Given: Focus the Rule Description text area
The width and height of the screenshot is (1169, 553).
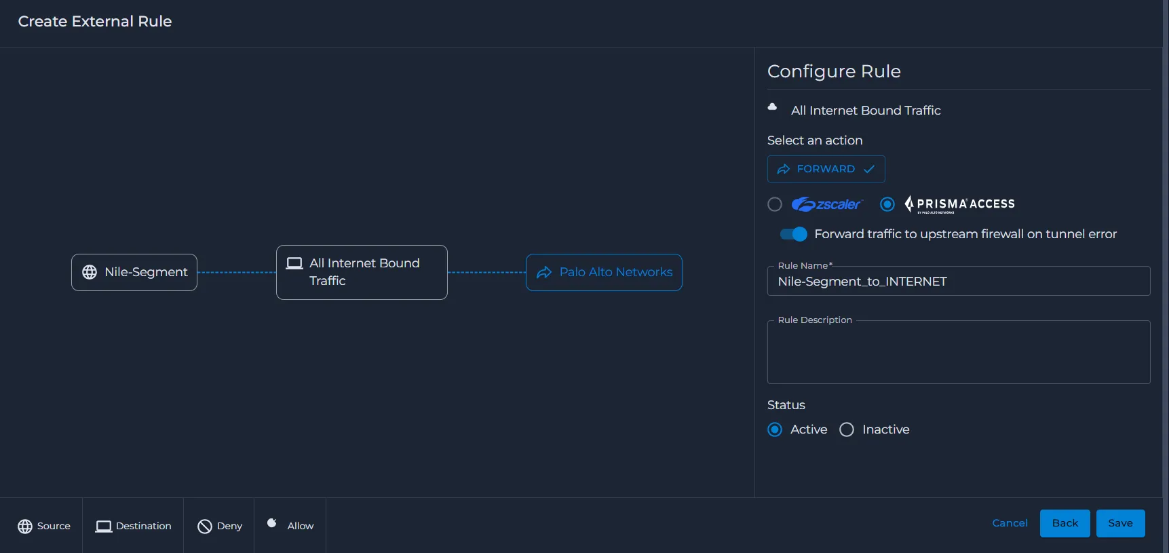Looking at the screenshot, I should (959, 352).
